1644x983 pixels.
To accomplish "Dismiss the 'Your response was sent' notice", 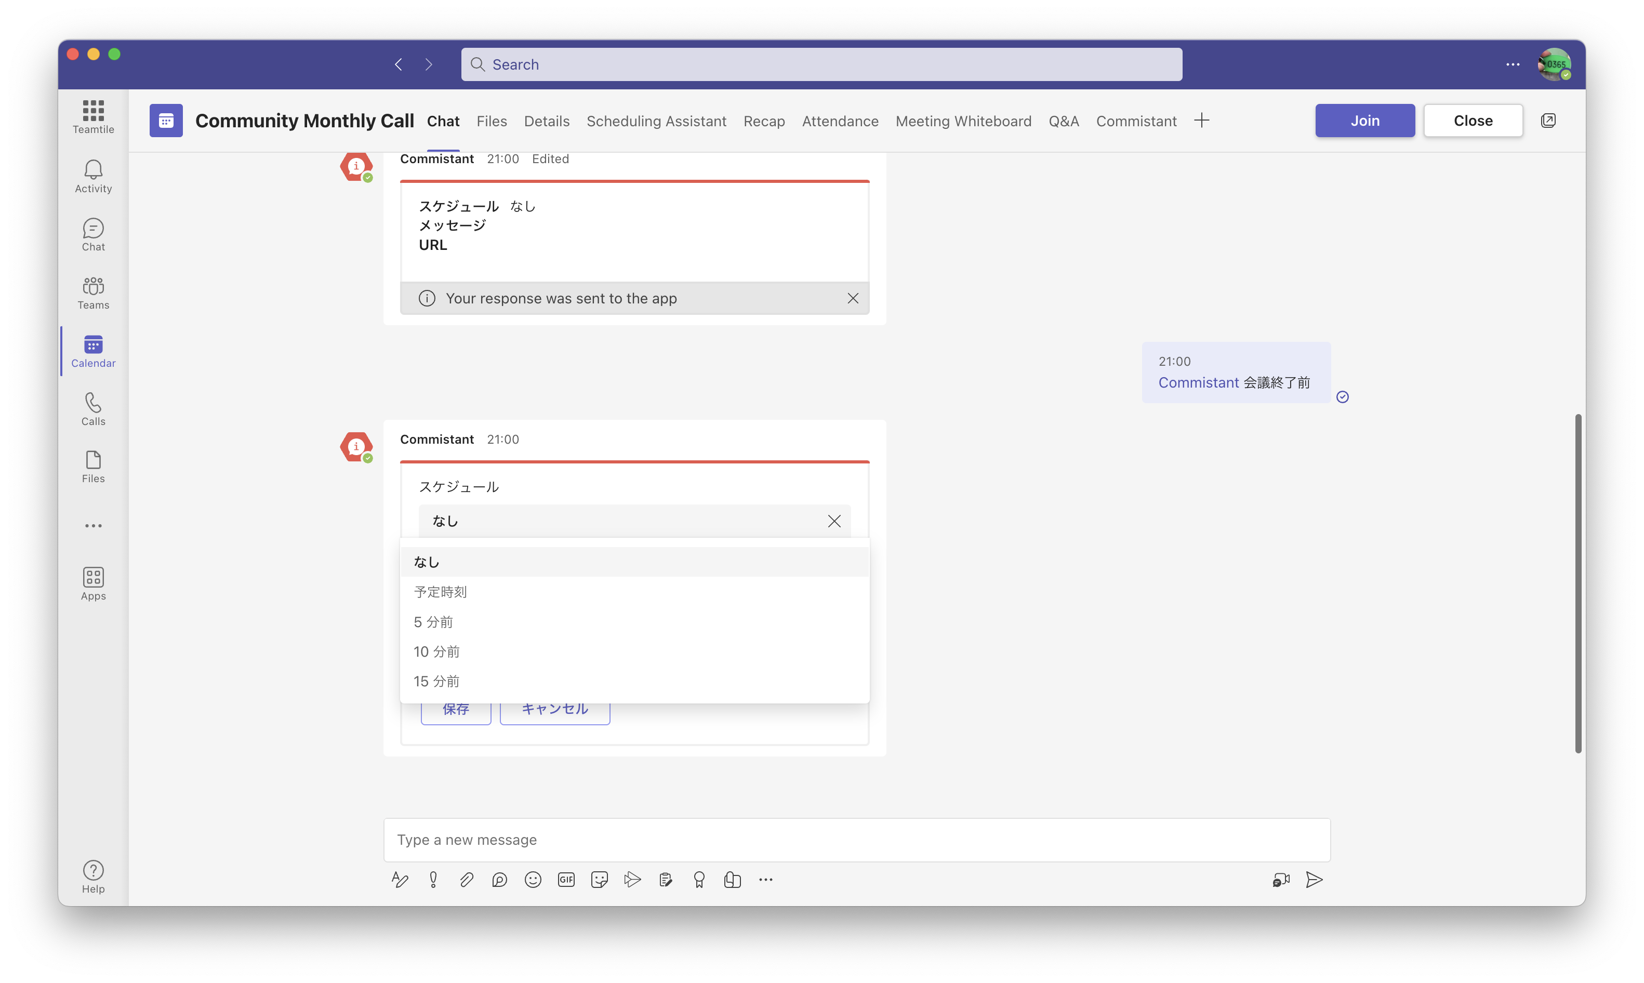I will (853, 298).
